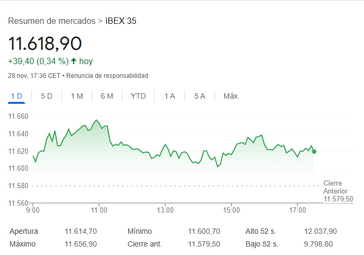Open the 6 M chart range
This screenshot has width=364, height=255.
tap(107, 96)
